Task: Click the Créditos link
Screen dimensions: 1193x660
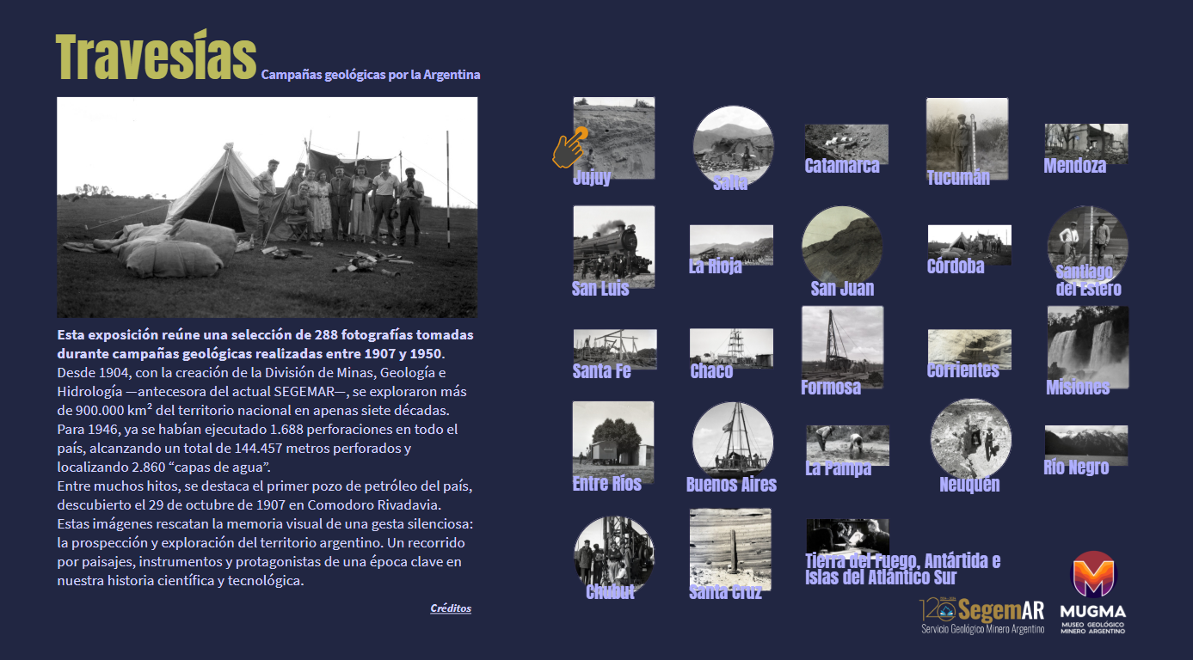Action: 451,608
